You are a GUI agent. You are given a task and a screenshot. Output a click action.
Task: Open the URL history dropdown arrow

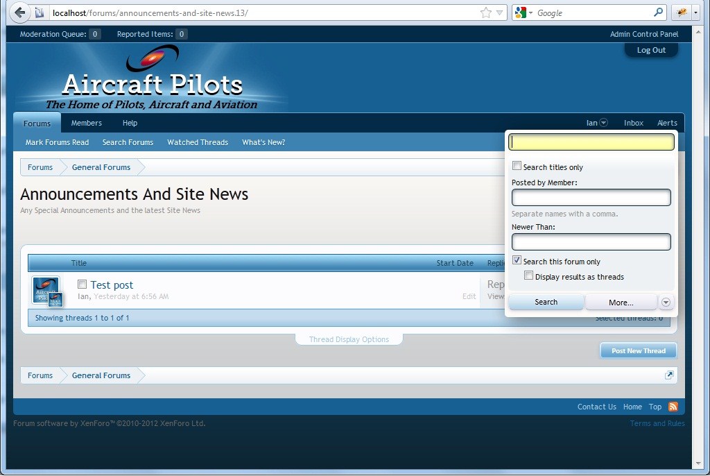pyautogui.click(x=499, y=12)
